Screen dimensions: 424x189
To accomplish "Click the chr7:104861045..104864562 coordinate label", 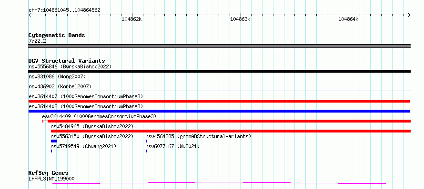I will pyautogui.click(x=64, y=10).
